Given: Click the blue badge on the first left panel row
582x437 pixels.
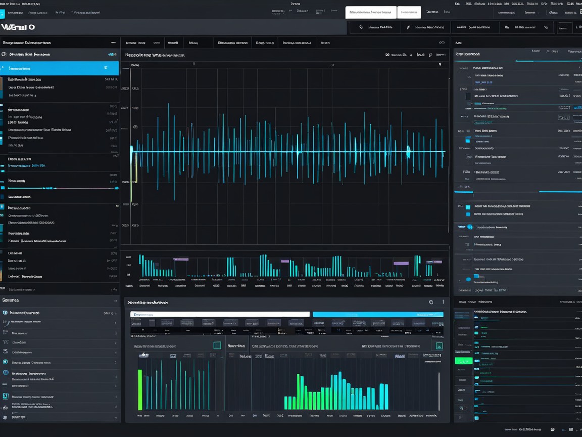Looking at the screenshot, I should [112, 55].
